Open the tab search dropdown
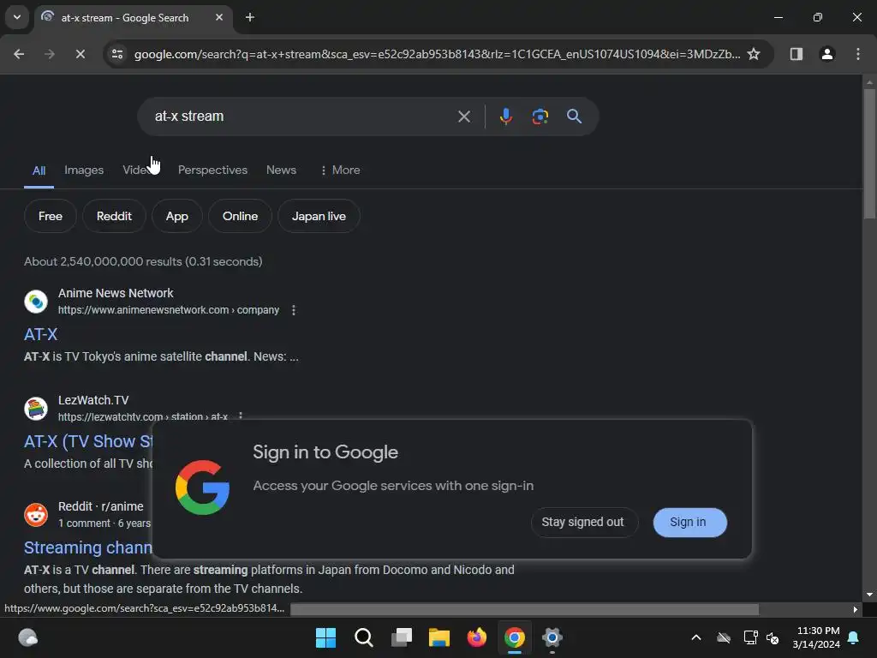The width and height of the screenshot is (877, 658). (17, 17)
